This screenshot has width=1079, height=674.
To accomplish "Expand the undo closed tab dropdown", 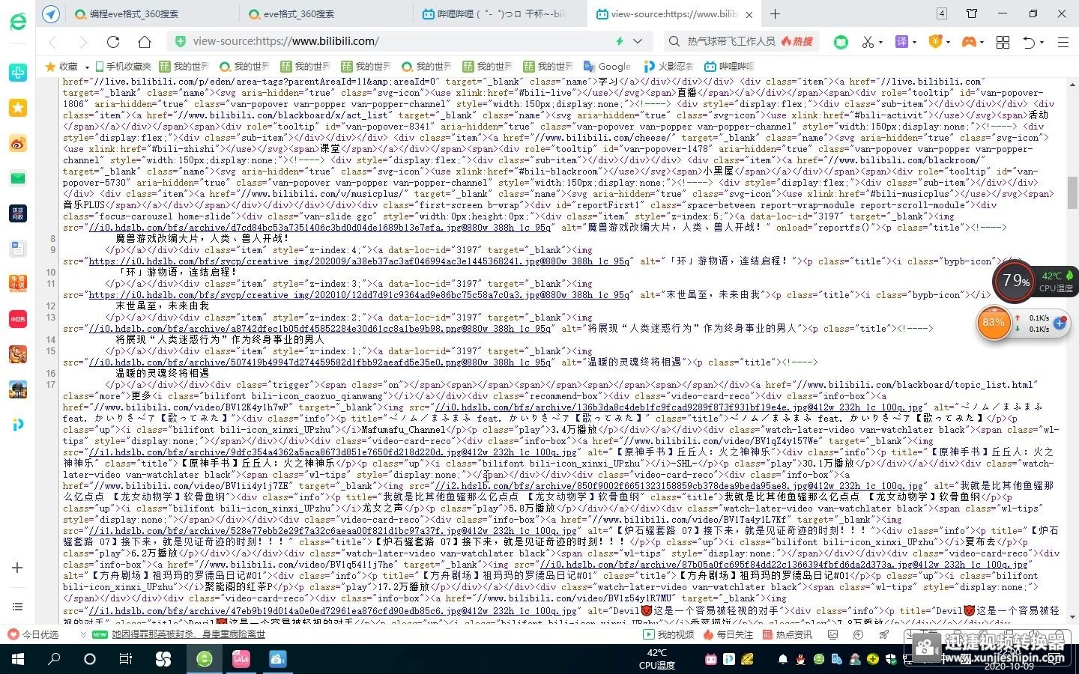I will click(1042, 42).
